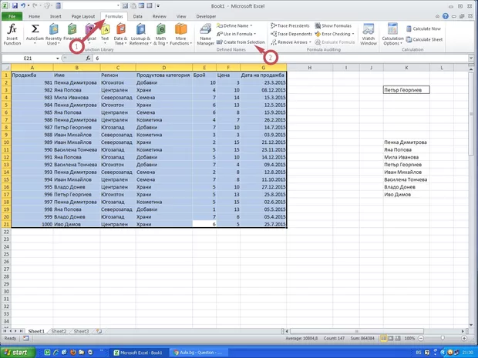Image resolution: width=478 pixels, height=358 pixels.
Task: Click the Watch Window icon
Action: [x=369, y=34]
